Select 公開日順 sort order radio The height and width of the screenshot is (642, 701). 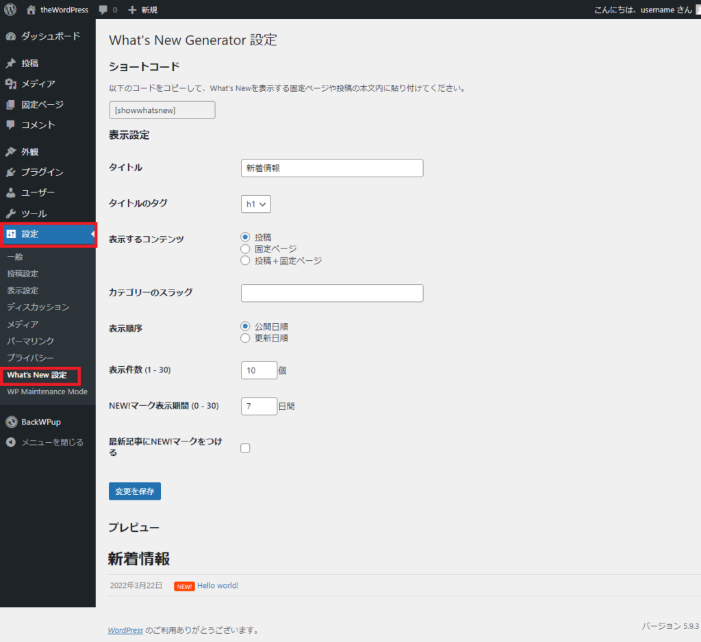(245, 326)
